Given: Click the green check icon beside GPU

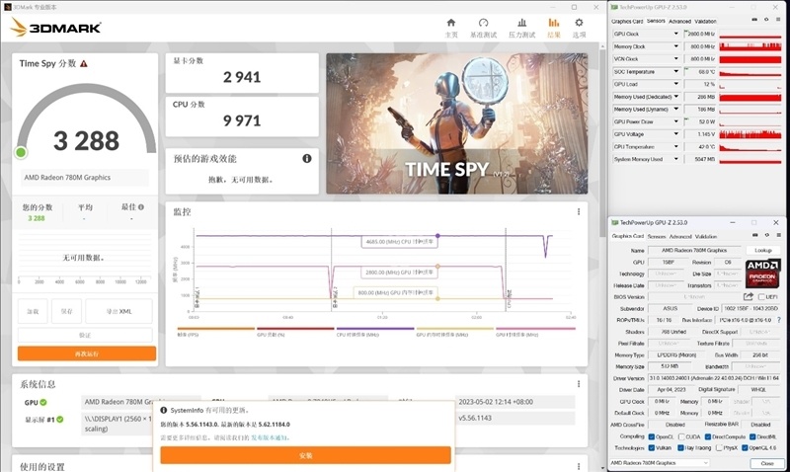Looking at the screenshot, I should pyautogui.click(x=43, y=403).
